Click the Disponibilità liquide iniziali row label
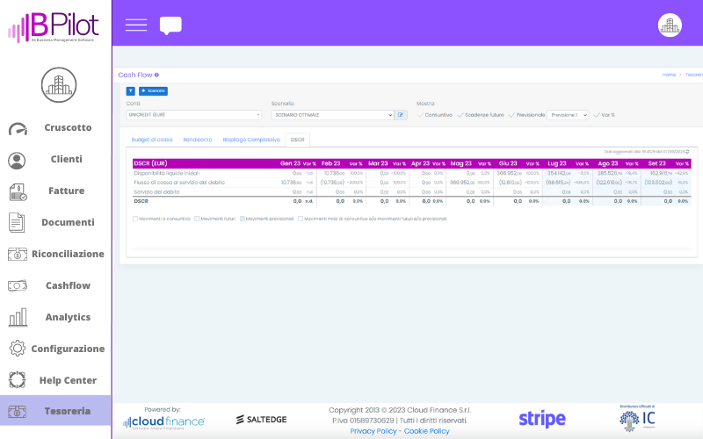The height and width of the screenshot is (439, 703). click(166, 173)
